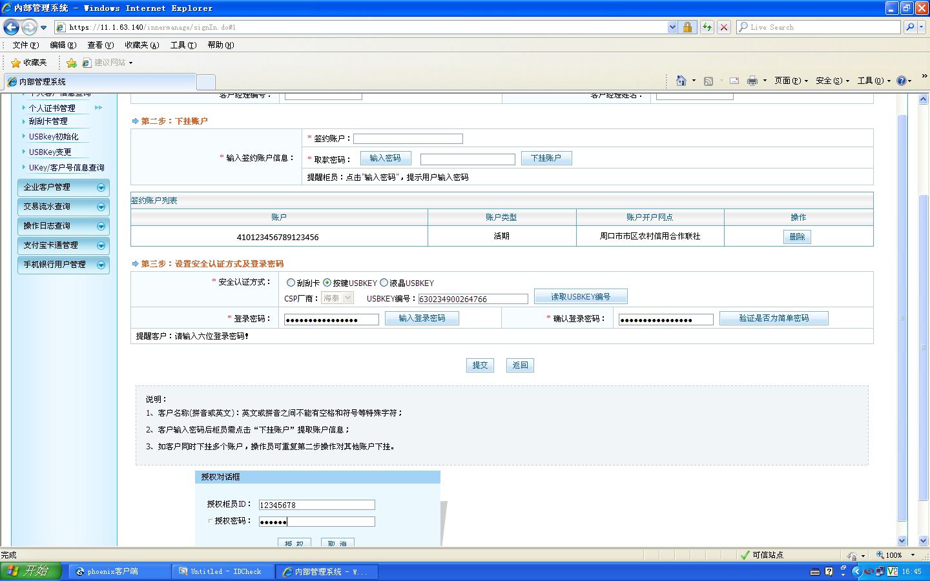Click the Refresh page icon
The height and width of the screenshot is (581, 930).
(x=707, y=27)
